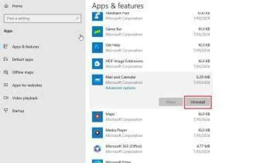The height and width of the screenshot is (163, 273).
Task: Open Default apps settings page
Action: point(23,59)
